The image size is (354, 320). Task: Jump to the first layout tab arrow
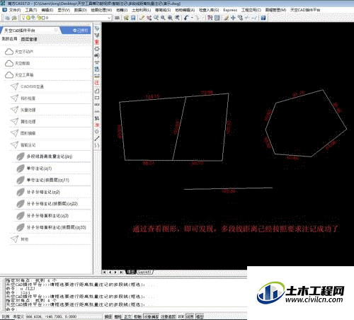pos(104,272)
